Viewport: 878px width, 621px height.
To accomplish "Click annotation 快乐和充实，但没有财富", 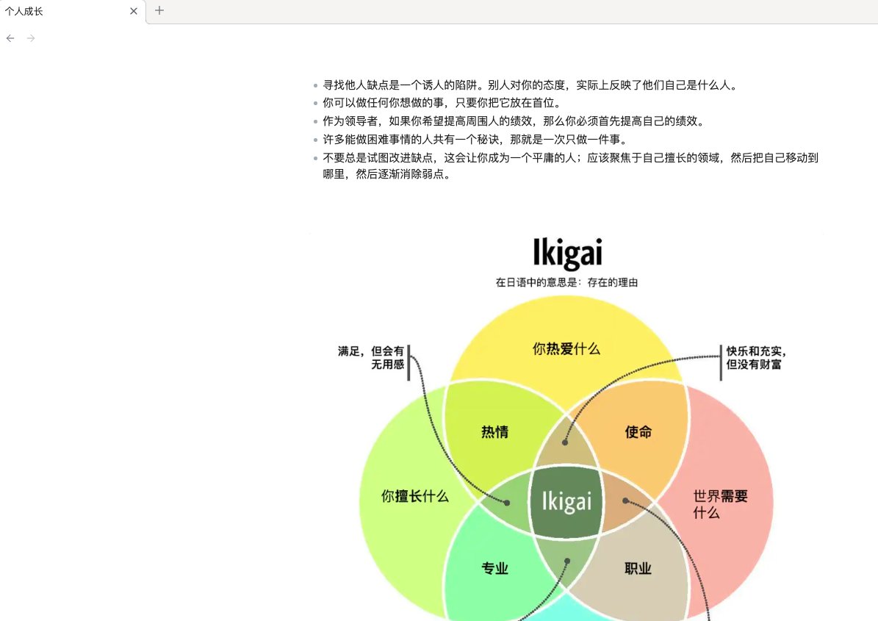I will click(756, 358).
